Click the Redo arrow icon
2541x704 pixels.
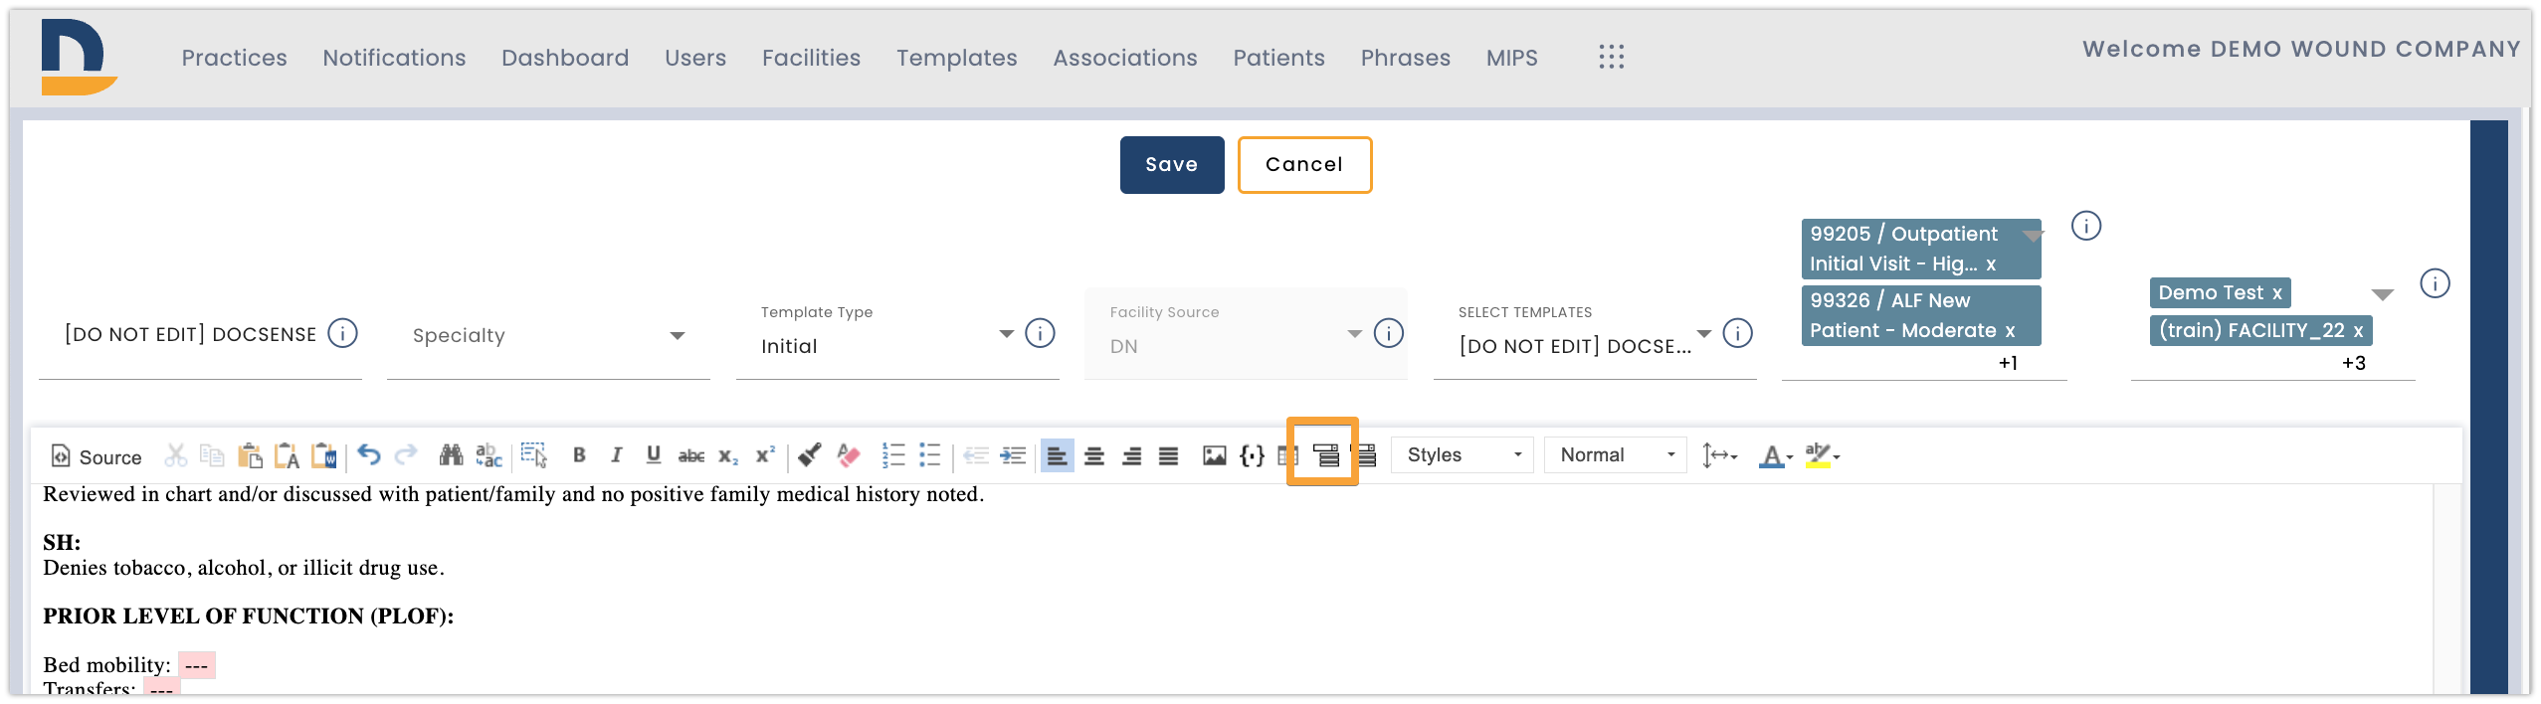(x=406, y=455)
